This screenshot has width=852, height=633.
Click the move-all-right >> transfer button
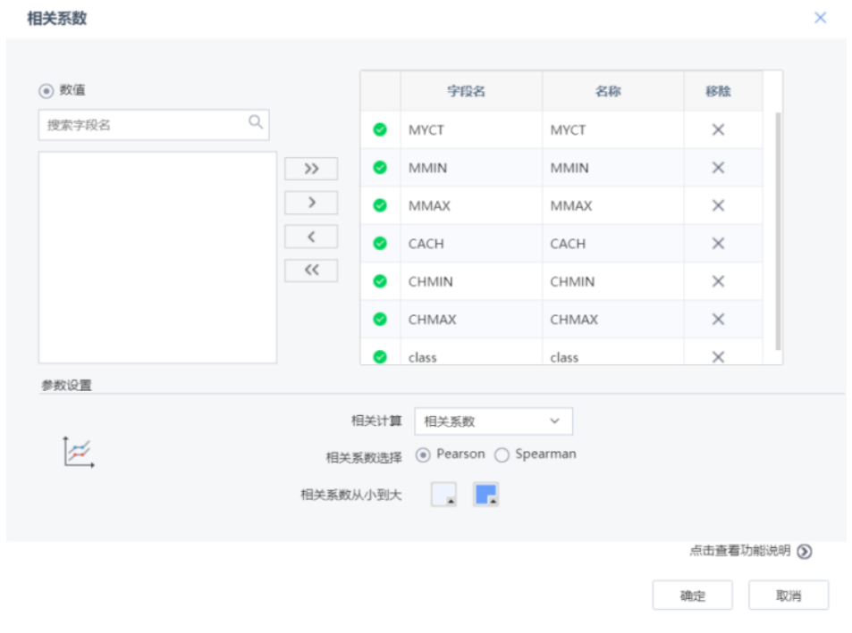310,168
